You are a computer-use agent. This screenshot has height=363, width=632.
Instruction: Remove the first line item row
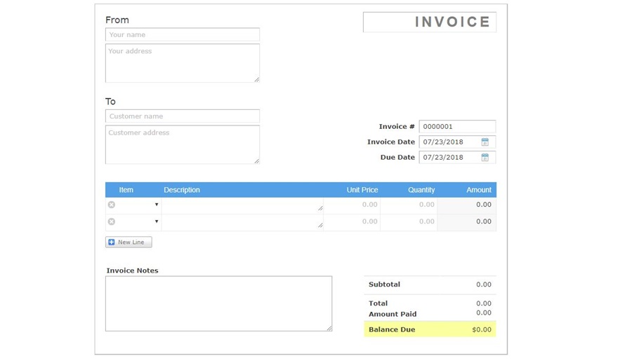(x=112, y=205)
